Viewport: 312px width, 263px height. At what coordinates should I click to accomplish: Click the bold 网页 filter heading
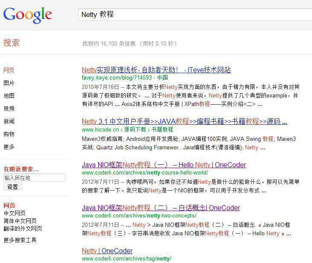[x=9, y=206]
